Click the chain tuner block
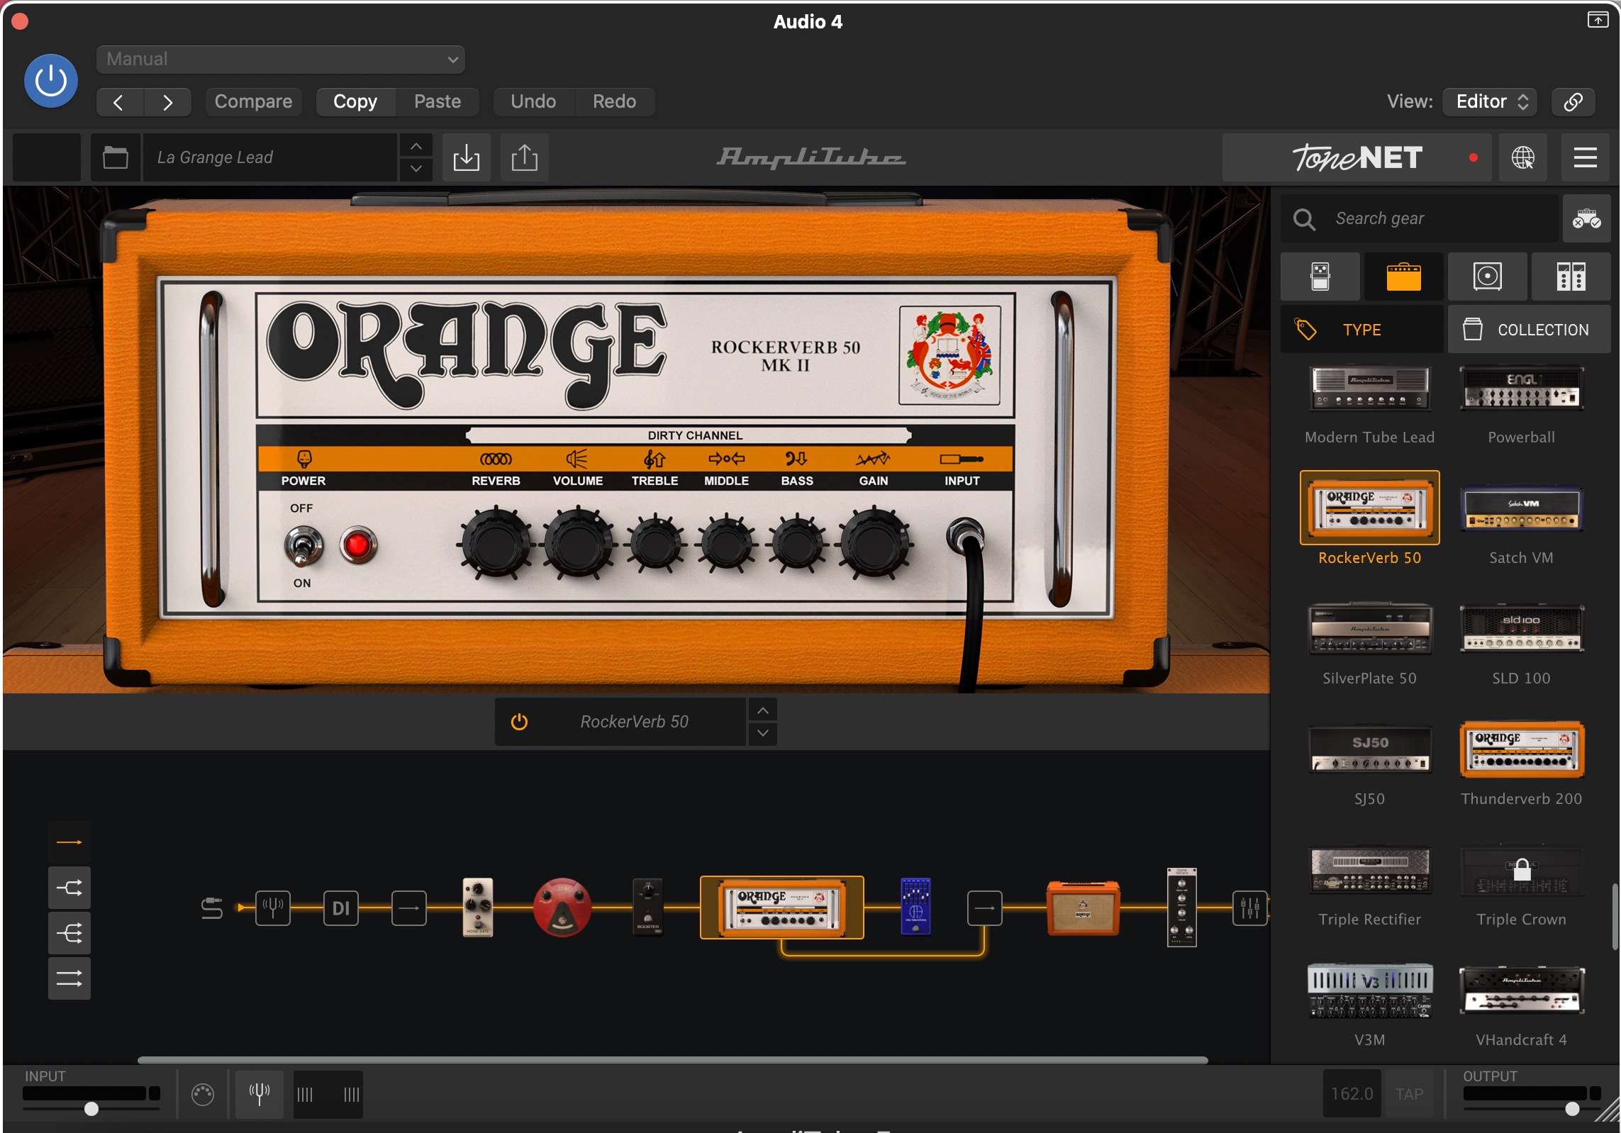Viewport: 1621px width, 1133px height. click(273, 908)
